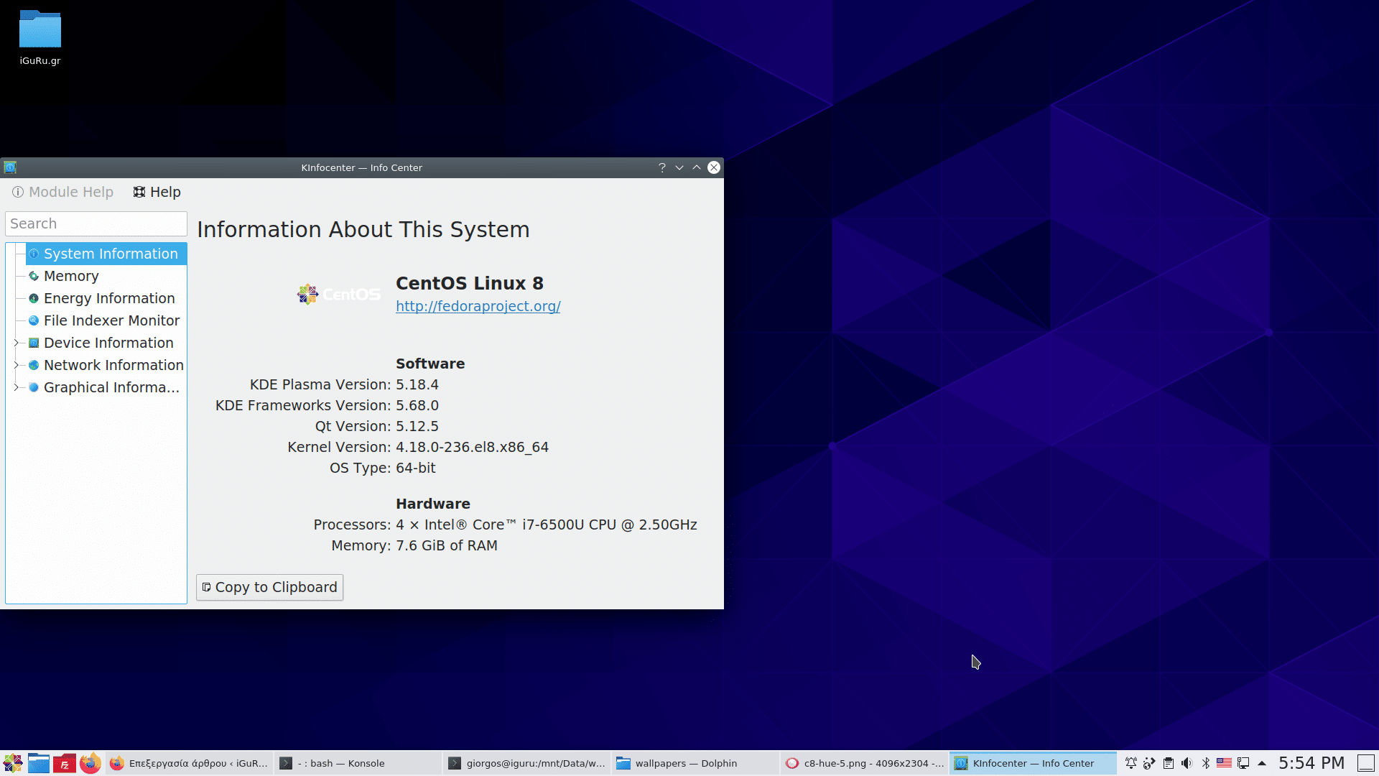
Task: Expand the Graphical Information tree node
Action: pyautogui.click(x=16, y=387)
